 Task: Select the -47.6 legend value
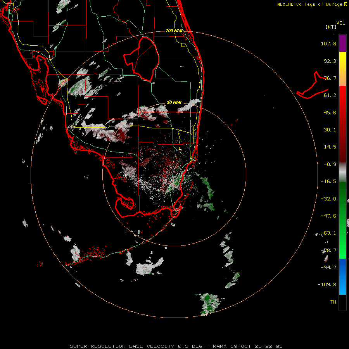point(328,216)
